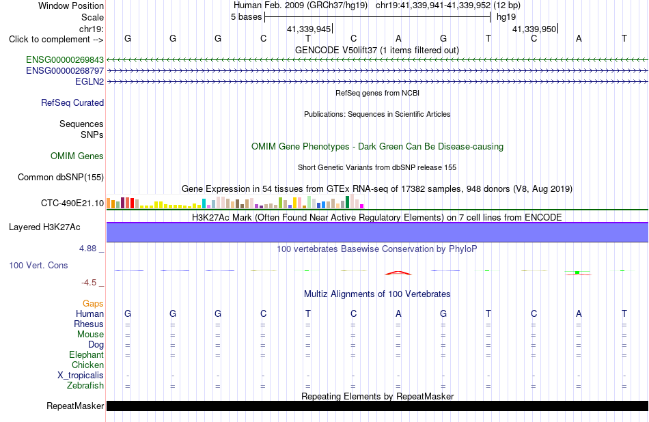Click the 'Click to complement -->' label
This screenshot has width=649, height=422.
(x=56, y=40)
